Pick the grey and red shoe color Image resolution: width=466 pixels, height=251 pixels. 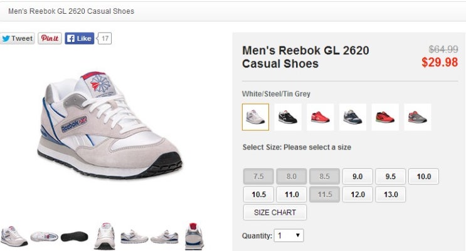coord(417,117)
